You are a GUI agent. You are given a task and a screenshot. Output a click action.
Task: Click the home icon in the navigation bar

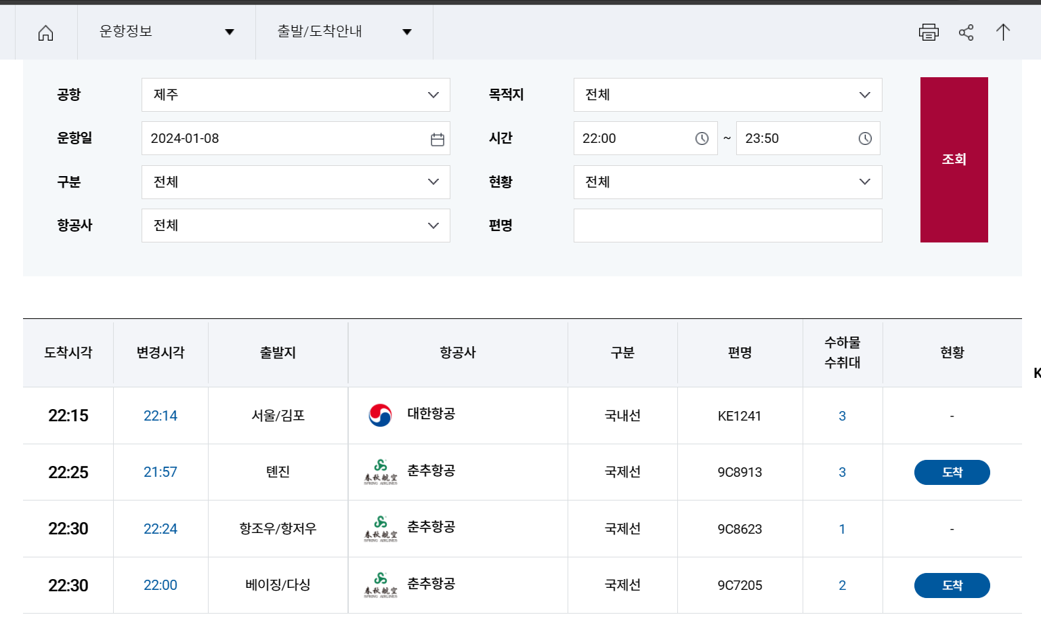[x=45, y=32]
